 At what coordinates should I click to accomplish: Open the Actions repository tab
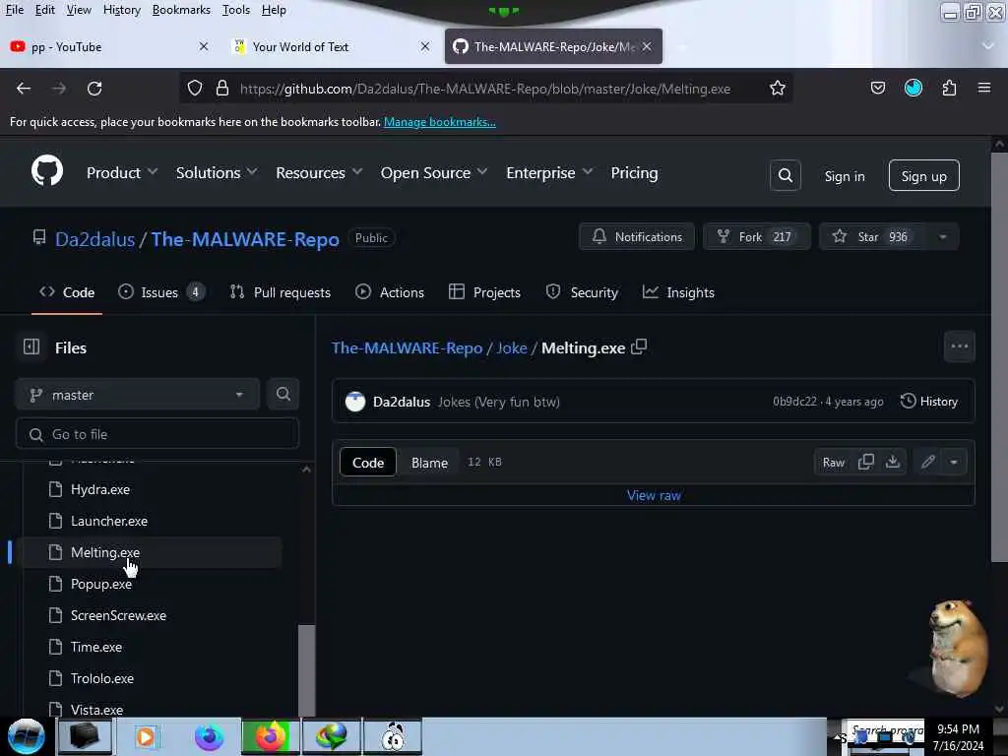click(x=390, y=292)
